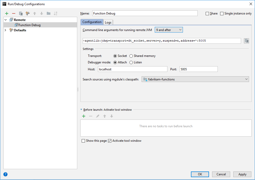Select Attach debugger mode
This screenshot has width=255, height=180.
[x=115, y=63]
